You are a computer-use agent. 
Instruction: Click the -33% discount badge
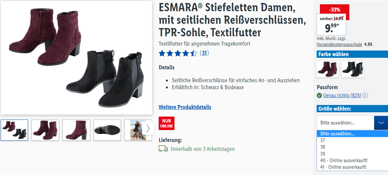point(334,10)
